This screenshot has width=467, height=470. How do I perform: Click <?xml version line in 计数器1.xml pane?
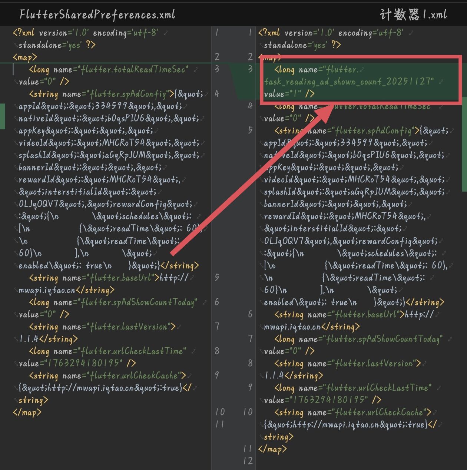331,33
